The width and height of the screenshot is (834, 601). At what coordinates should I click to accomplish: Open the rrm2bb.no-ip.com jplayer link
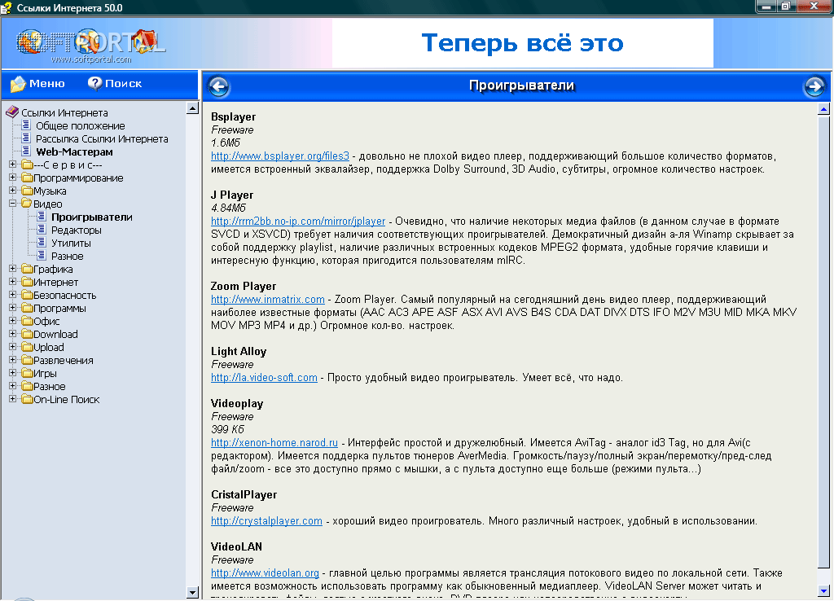298,221
